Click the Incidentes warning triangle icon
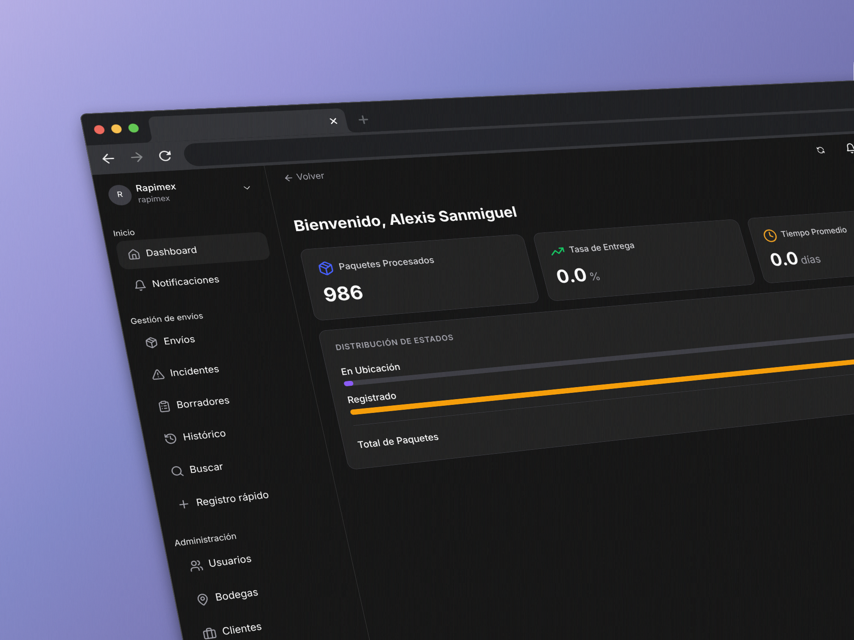Viewport: 854px width, 640px height. (158, 375)
